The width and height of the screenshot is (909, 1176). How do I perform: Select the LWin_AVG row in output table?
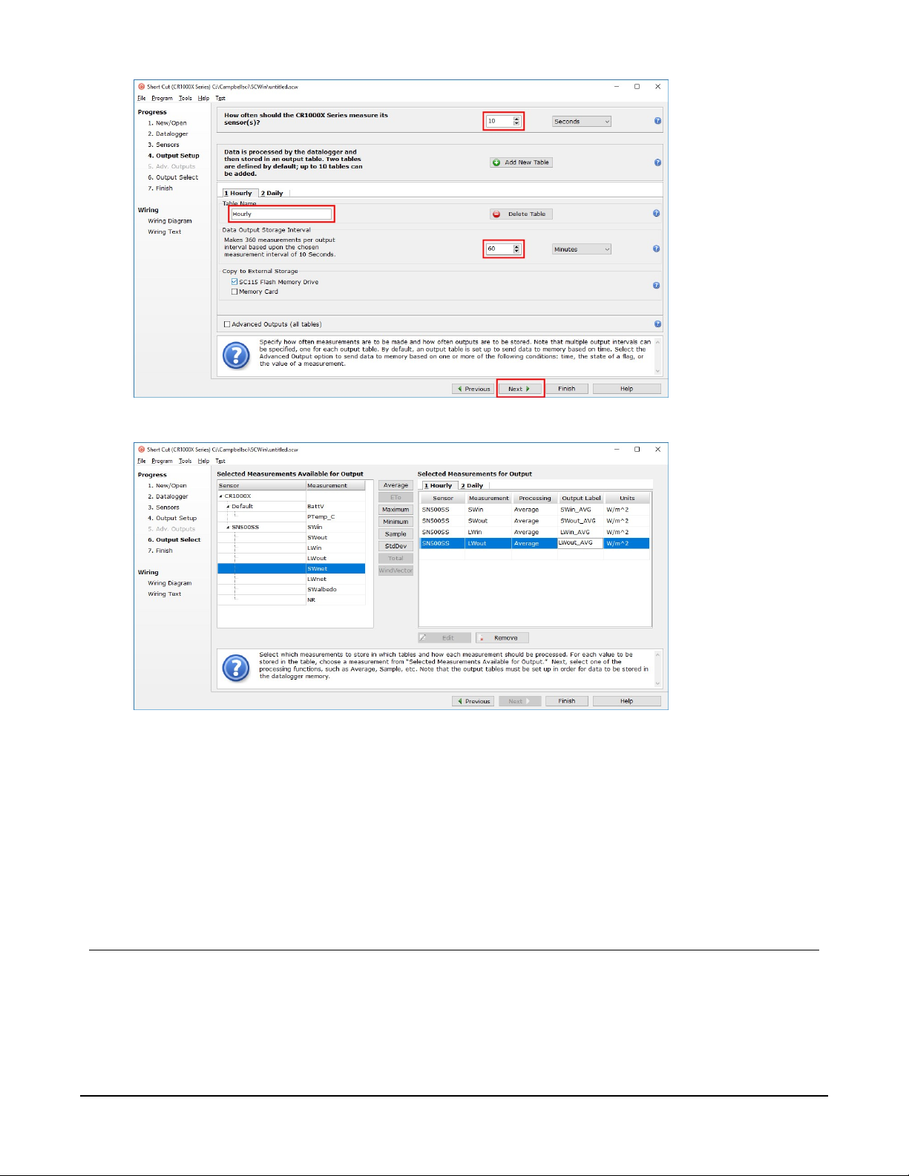pyautogui.click(x=535, y=532)
